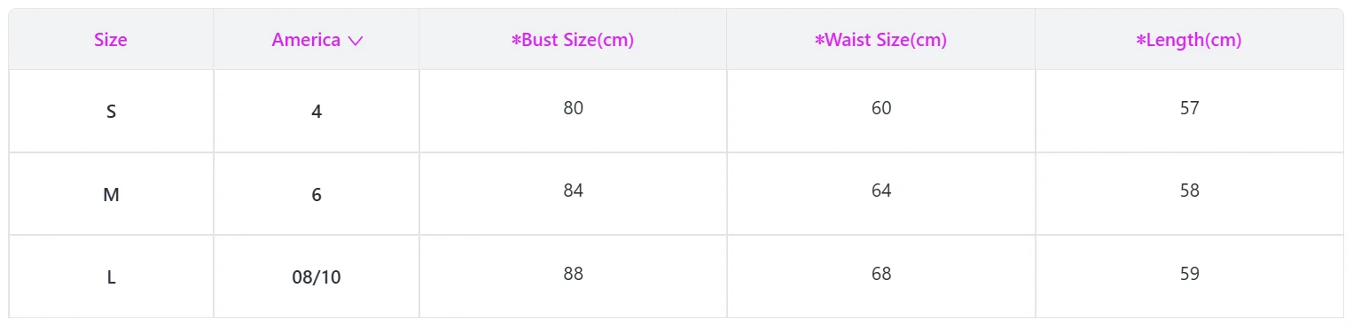Click the America size 4 cell
Viewport: 1361px width, 327px height.
(x=317, y=112)
